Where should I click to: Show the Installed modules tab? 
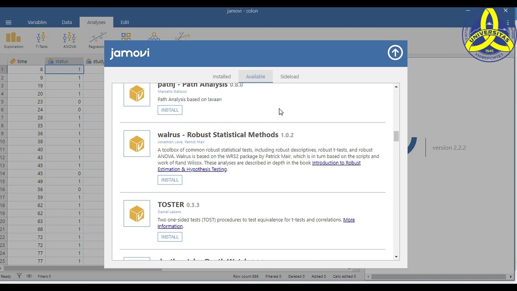(x=222, y=76)
